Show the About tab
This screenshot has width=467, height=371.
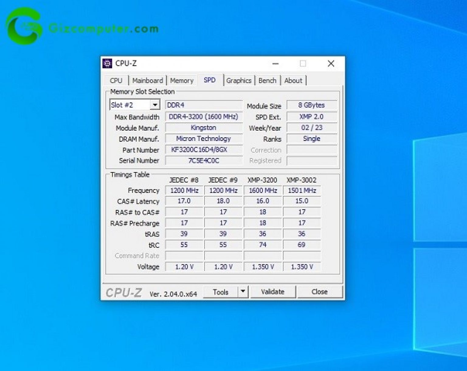(293, 81)
